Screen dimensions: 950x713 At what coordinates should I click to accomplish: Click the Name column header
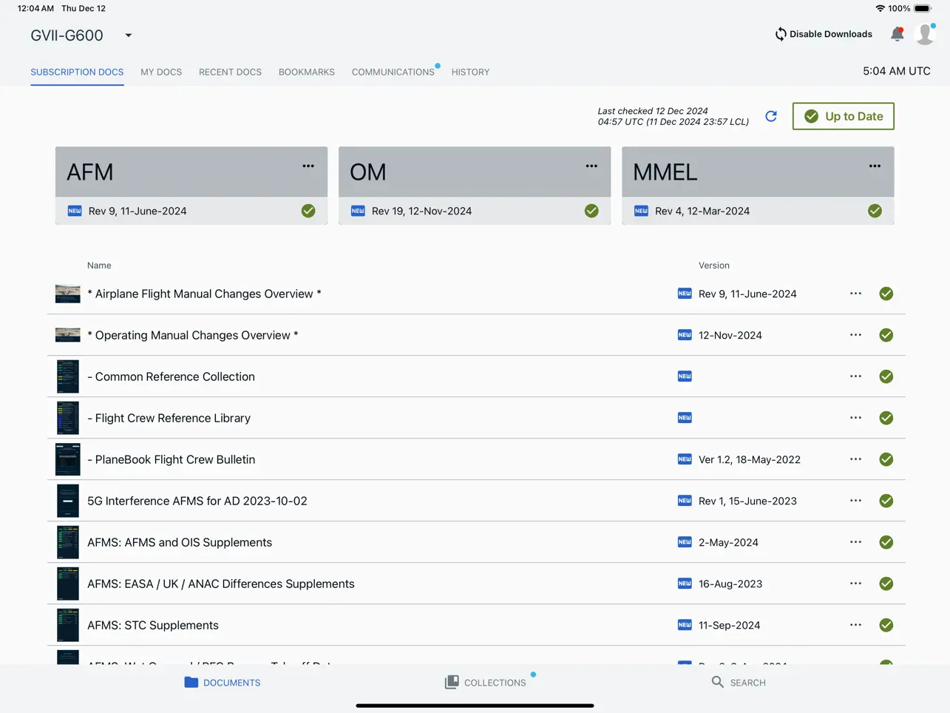[x=99, y=266]
